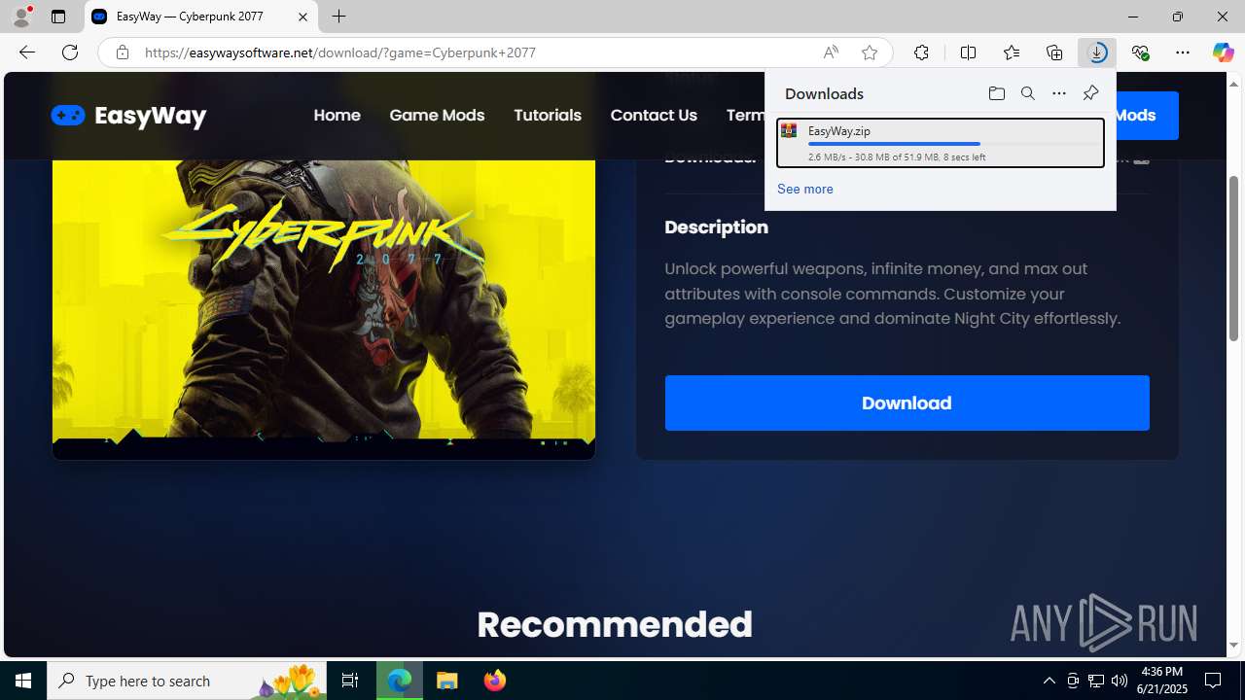Click the EasyWay.zip download progress bar
This screenshot has height=700, width=1245.
[x=953, y=144]
